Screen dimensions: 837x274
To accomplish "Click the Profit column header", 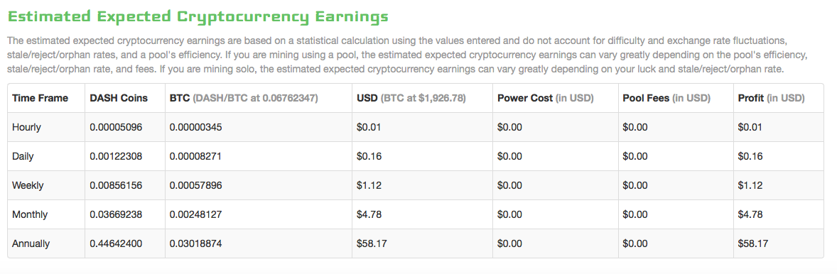I will pos(772,98).
